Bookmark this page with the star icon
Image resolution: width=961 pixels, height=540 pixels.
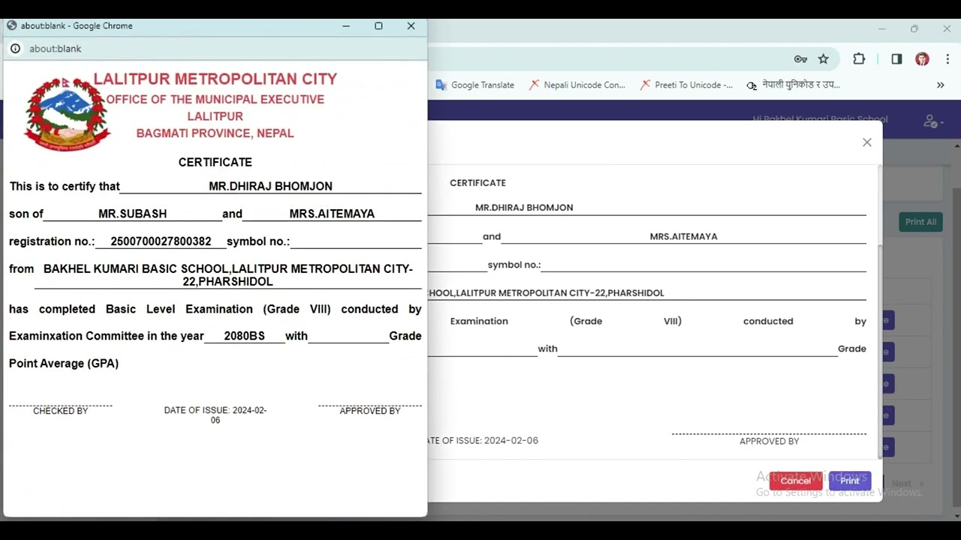[824, 59]
